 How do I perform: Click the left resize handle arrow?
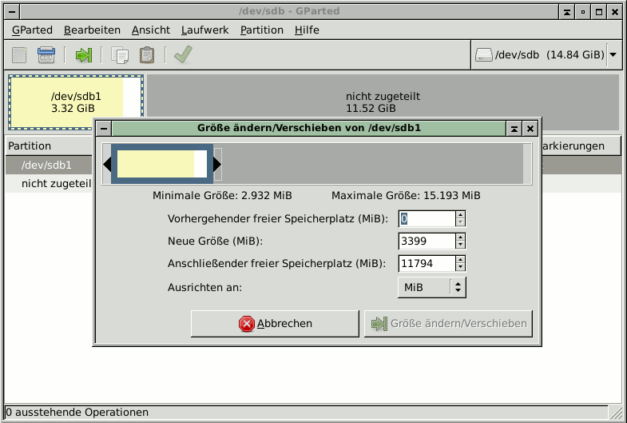[x=107, y=164]
